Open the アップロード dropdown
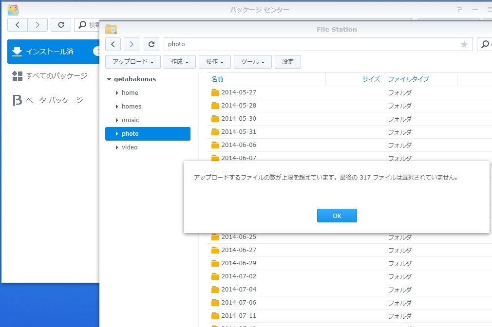The width and height of the screenshot is (492, 327). pos(132,62)
